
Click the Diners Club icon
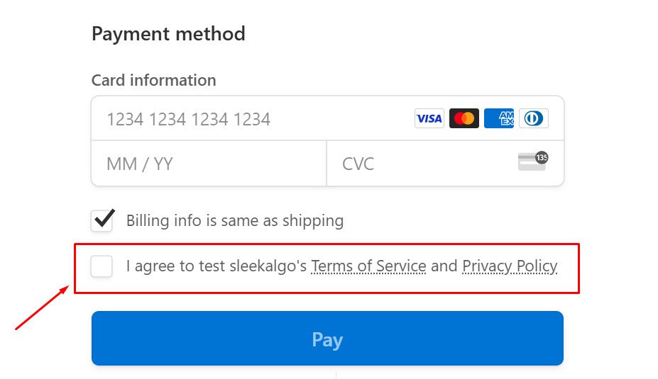click(x=534, y=118)
